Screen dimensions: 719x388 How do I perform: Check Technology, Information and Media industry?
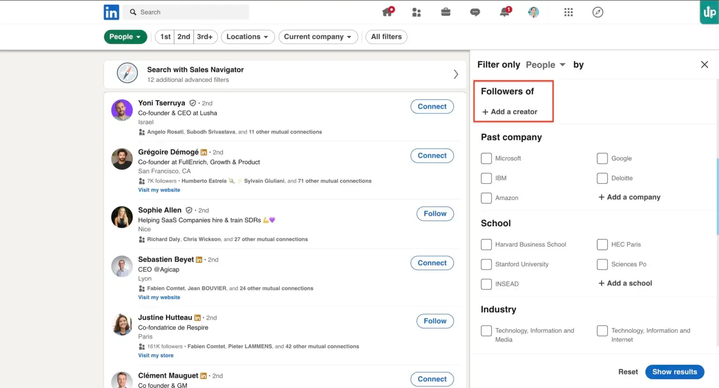[x=486, y=331]
